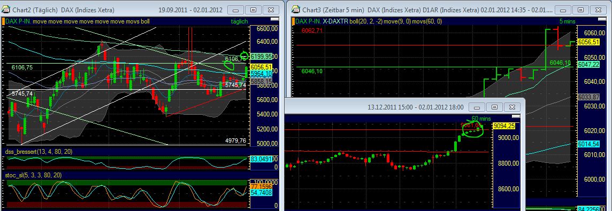Click the Chart3 window's title bar icon
The image size is (612, 211).
pyautogui.click(x=296, y=10)
